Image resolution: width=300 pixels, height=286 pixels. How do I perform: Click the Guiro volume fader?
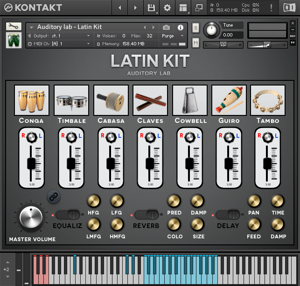click(229, 163)
